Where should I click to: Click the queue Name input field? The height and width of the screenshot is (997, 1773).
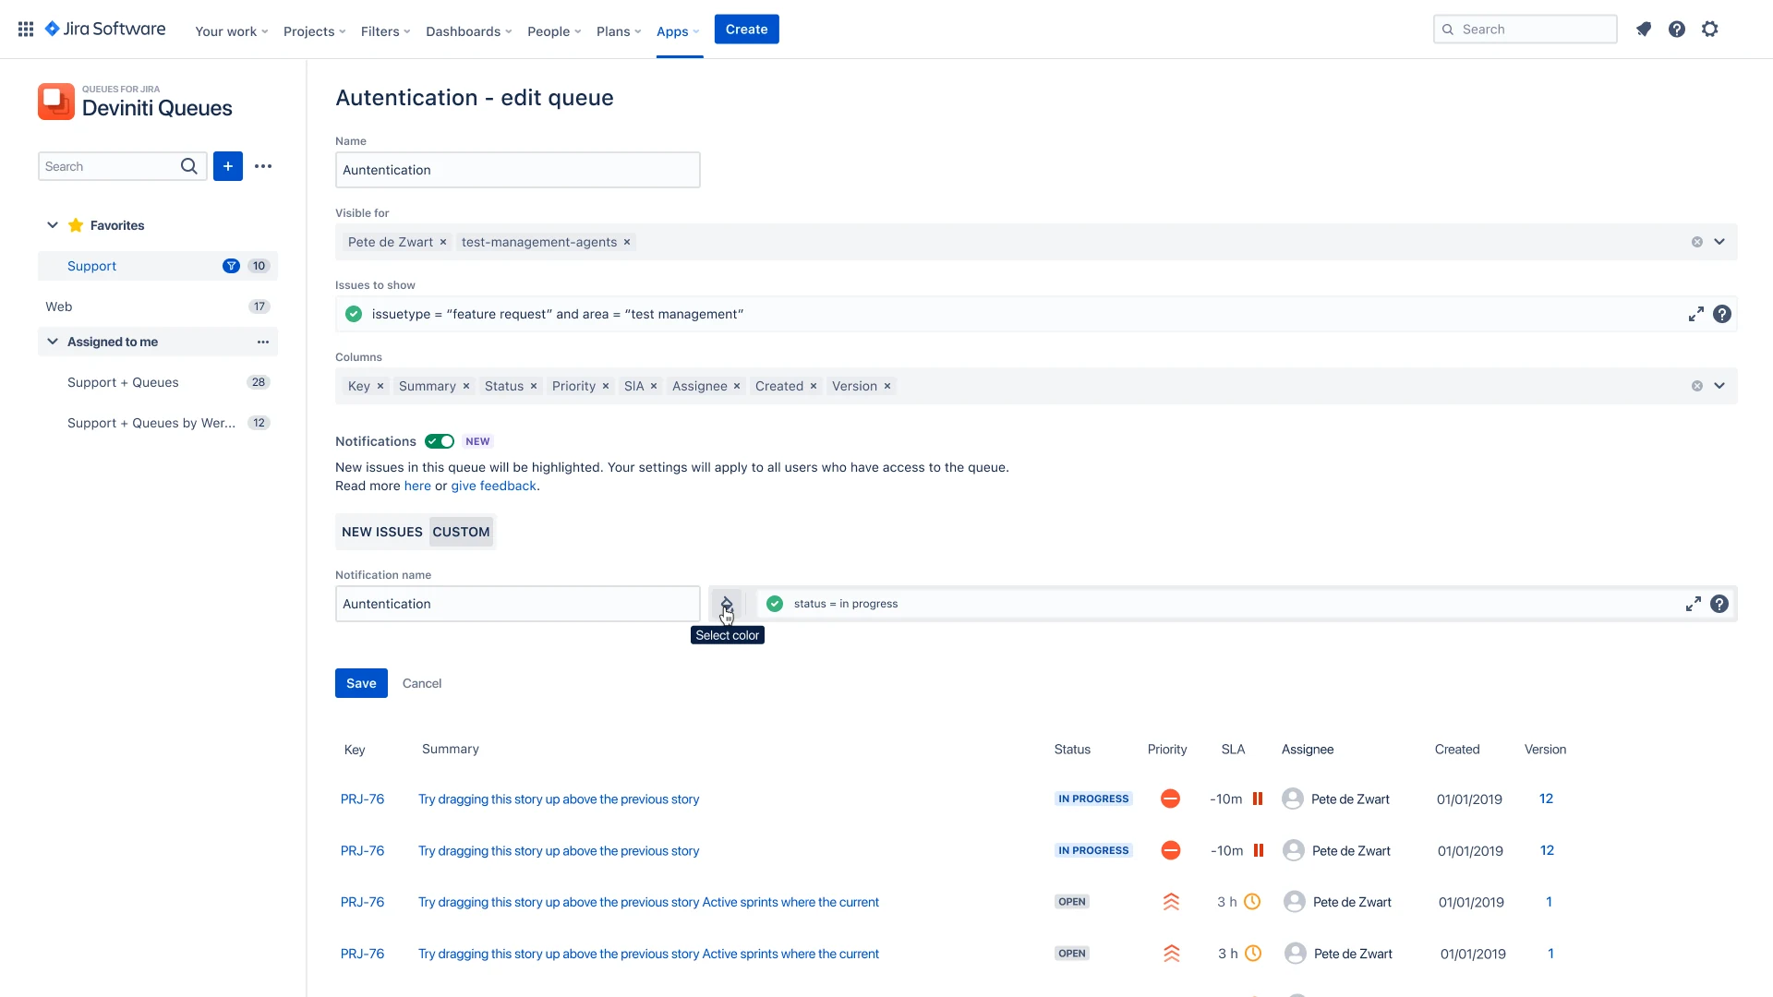coord(518,170)
